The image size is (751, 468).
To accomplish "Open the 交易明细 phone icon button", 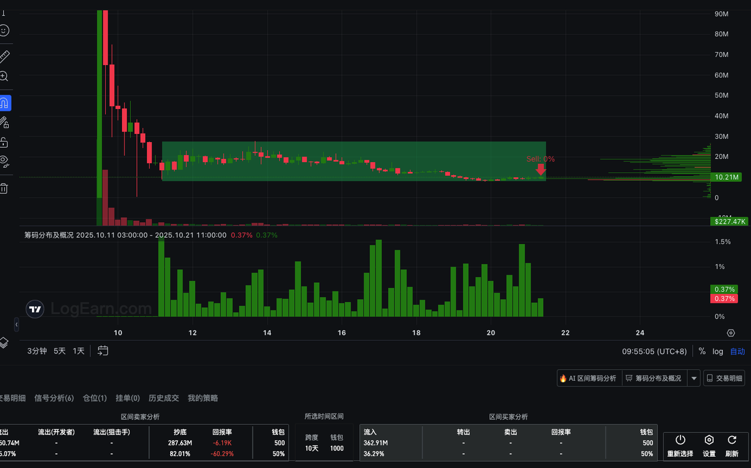I will coord(725,378).
